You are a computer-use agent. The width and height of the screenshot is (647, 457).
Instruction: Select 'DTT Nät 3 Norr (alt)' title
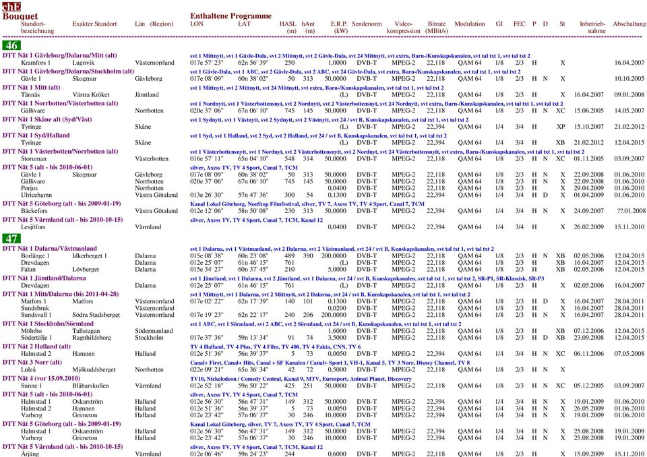tap(32, 363)
